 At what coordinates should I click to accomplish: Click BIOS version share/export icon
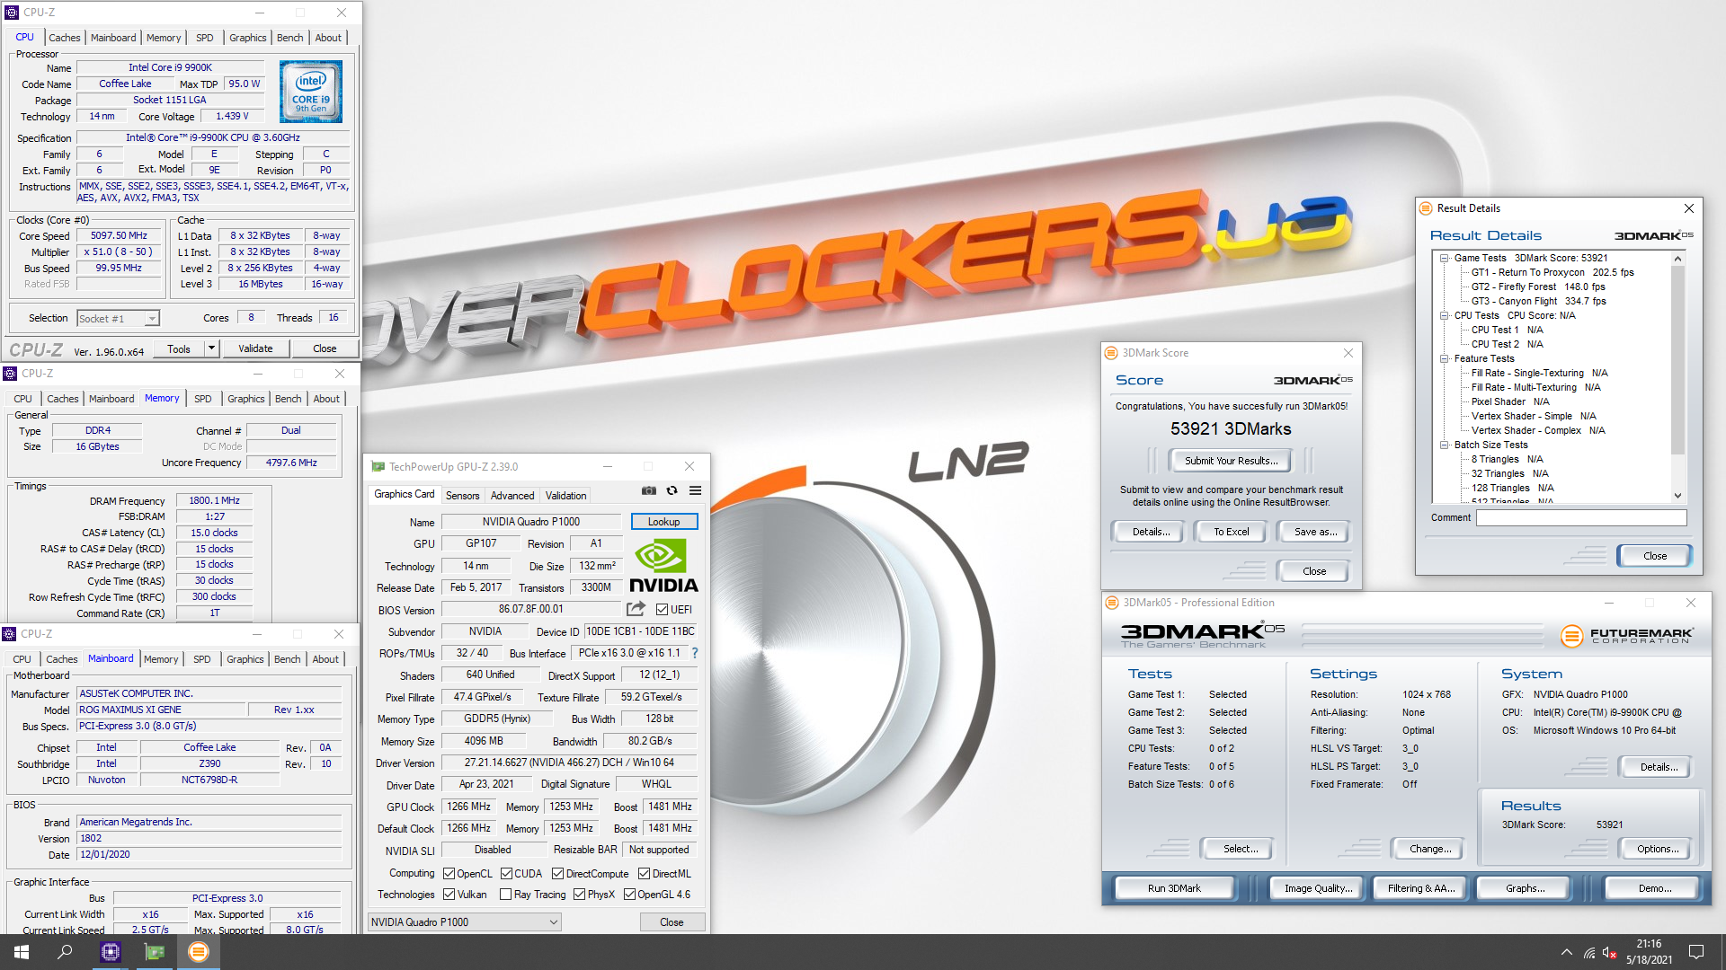(x=636, y=609)
